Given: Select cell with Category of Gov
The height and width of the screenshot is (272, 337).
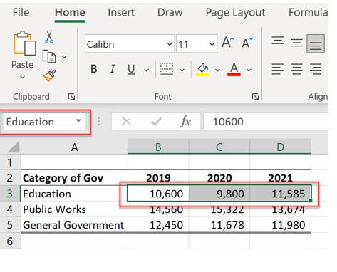Looking at the screenshot, I should (x=74, y=178).
